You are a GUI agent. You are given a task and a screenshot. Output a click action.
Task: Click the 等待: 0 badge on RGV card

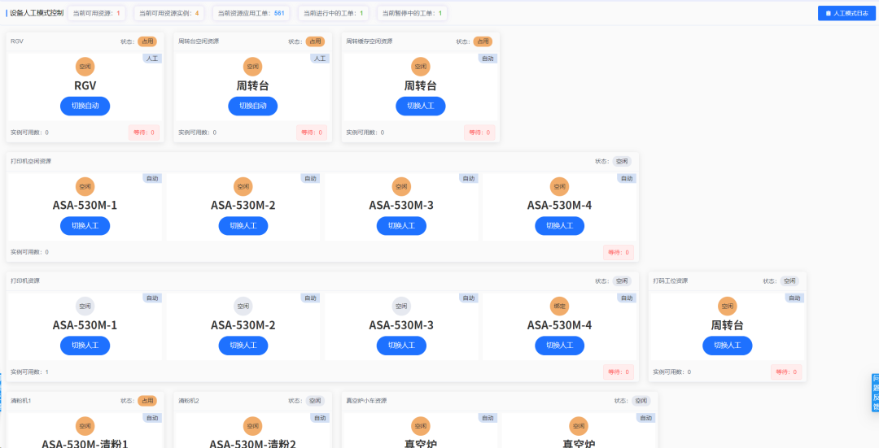pyautogui.click(x=144, y=133)
